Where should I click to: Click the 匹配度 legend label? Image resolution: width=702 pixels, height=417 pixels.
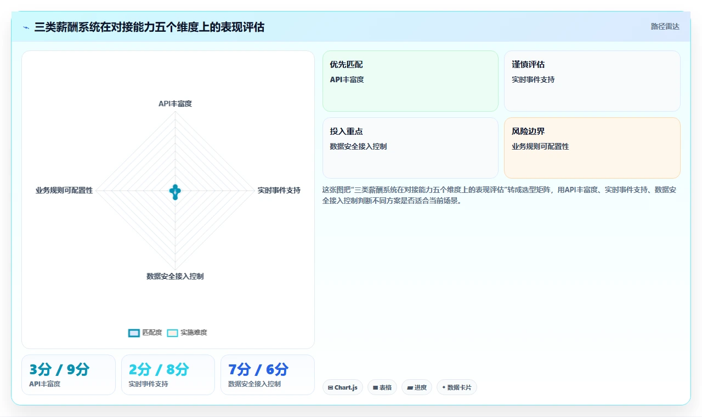(152, 333)
